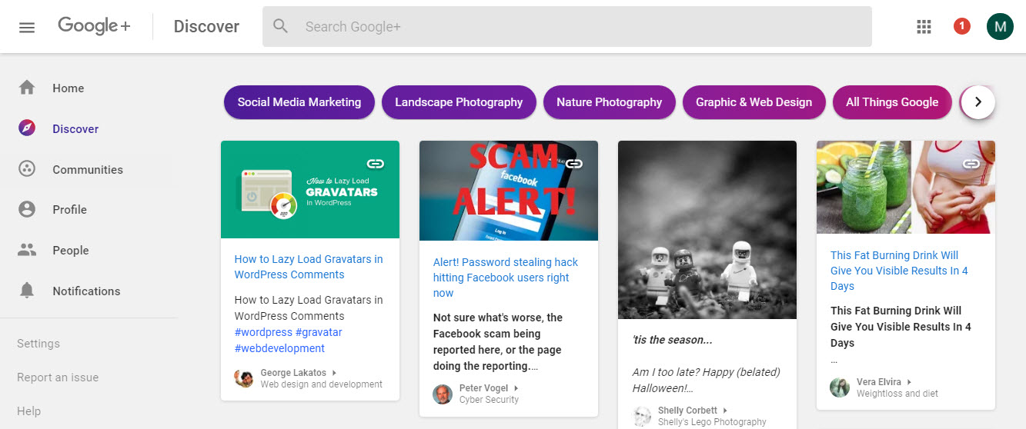Open Cyber Security collection
The image size is (1026, 429).
(489, 400)
